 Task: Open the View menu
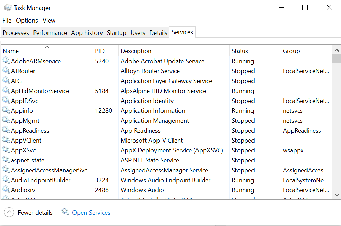click(49, 20)
